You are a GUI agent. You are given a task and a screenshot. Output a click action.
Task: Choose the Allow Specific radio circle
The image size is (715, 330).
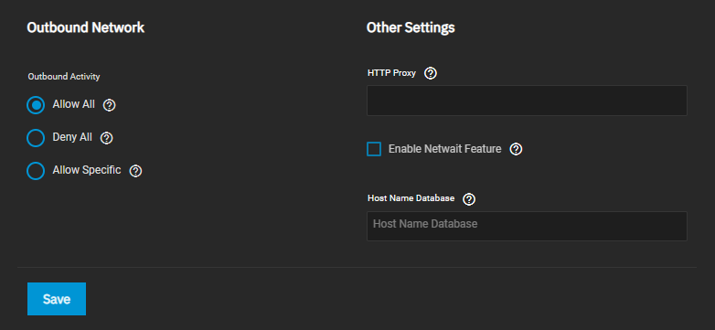pyautogui.click(x=36, y=171)
